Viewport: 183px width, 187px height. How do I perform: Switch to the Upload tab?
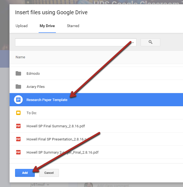(22, 26)
